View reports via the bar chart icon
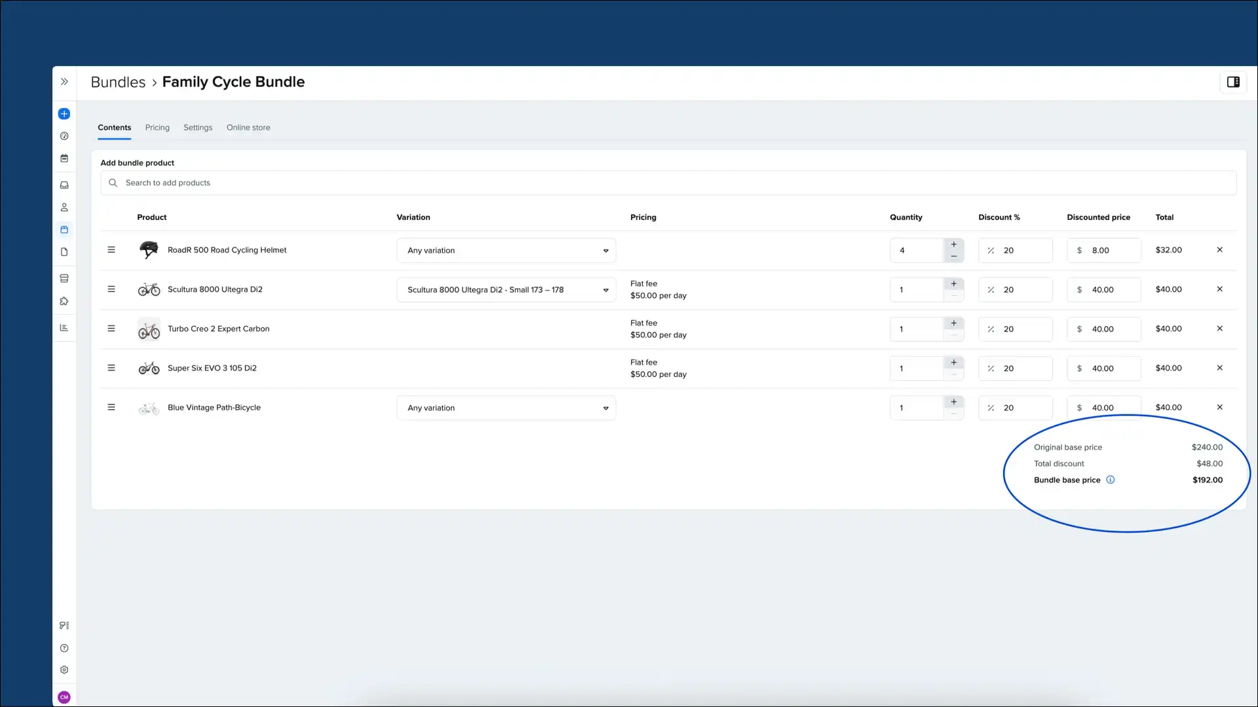The image size is (1258, 707). [x=64, y=327]
